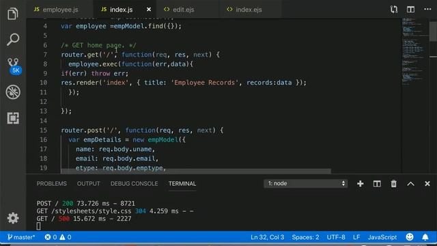
Task: Click the terminal cursor prompt
Action: coord(38,226)
